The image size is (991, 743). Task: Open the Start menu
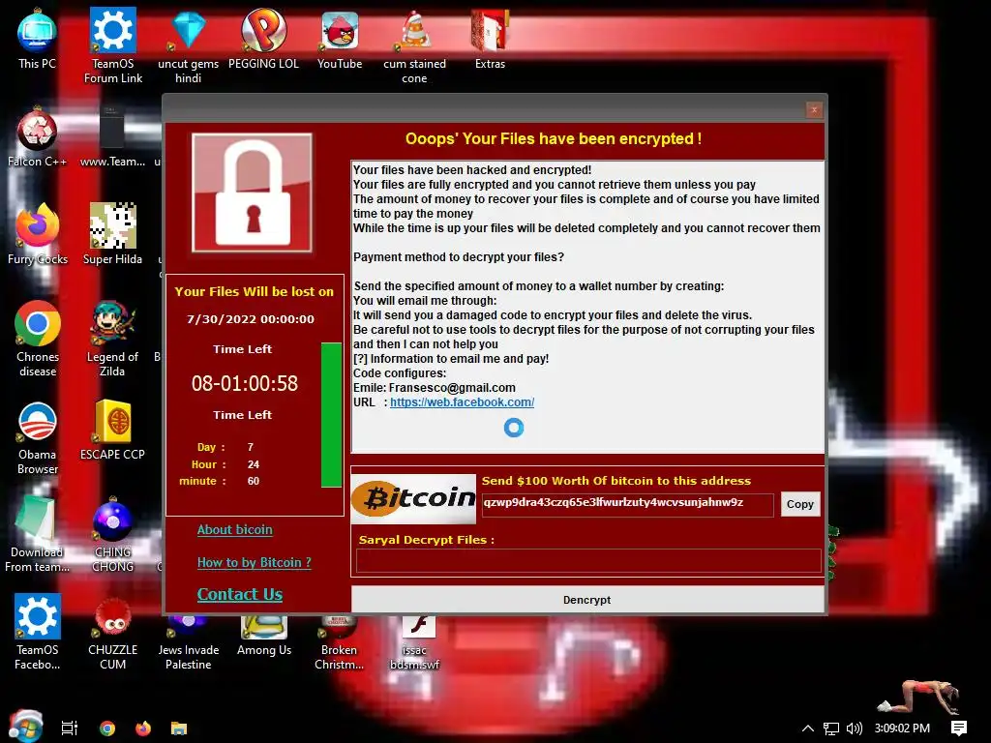pyautogui.click(x=25, y=727)
